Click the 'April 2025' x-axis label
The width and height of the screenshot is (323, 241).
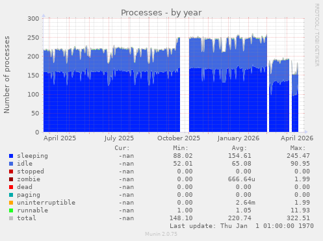coord(60,138)
